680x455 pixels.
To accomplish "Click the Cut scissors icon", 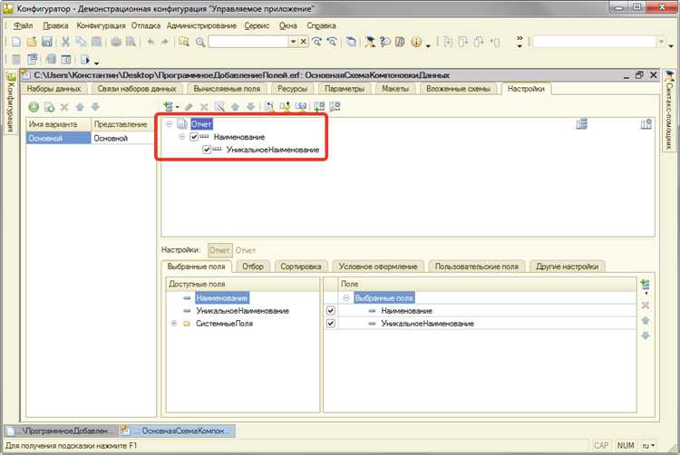I will pyautogui.click(x=65, y=42).
